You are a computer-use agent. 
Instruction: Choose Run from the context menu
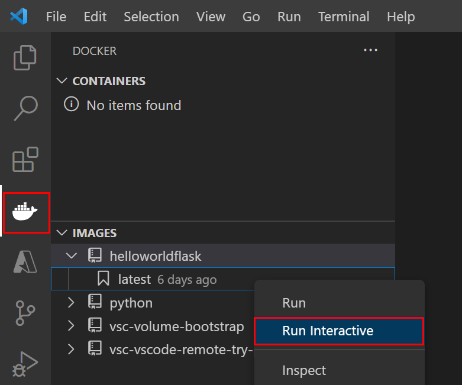pos(294,303)
